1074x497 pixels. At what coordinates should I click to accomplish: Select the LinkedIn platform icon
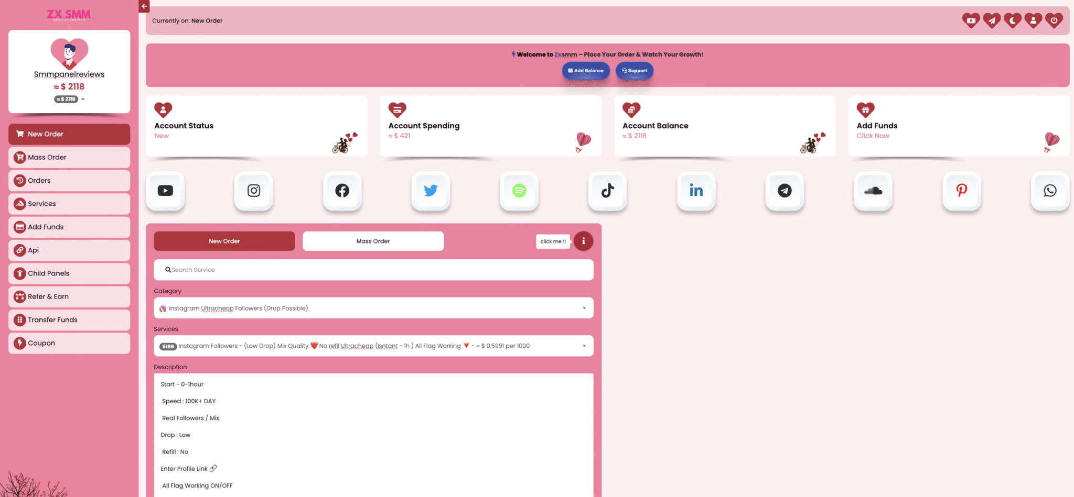pyautogui.click(x=696, y=191)
